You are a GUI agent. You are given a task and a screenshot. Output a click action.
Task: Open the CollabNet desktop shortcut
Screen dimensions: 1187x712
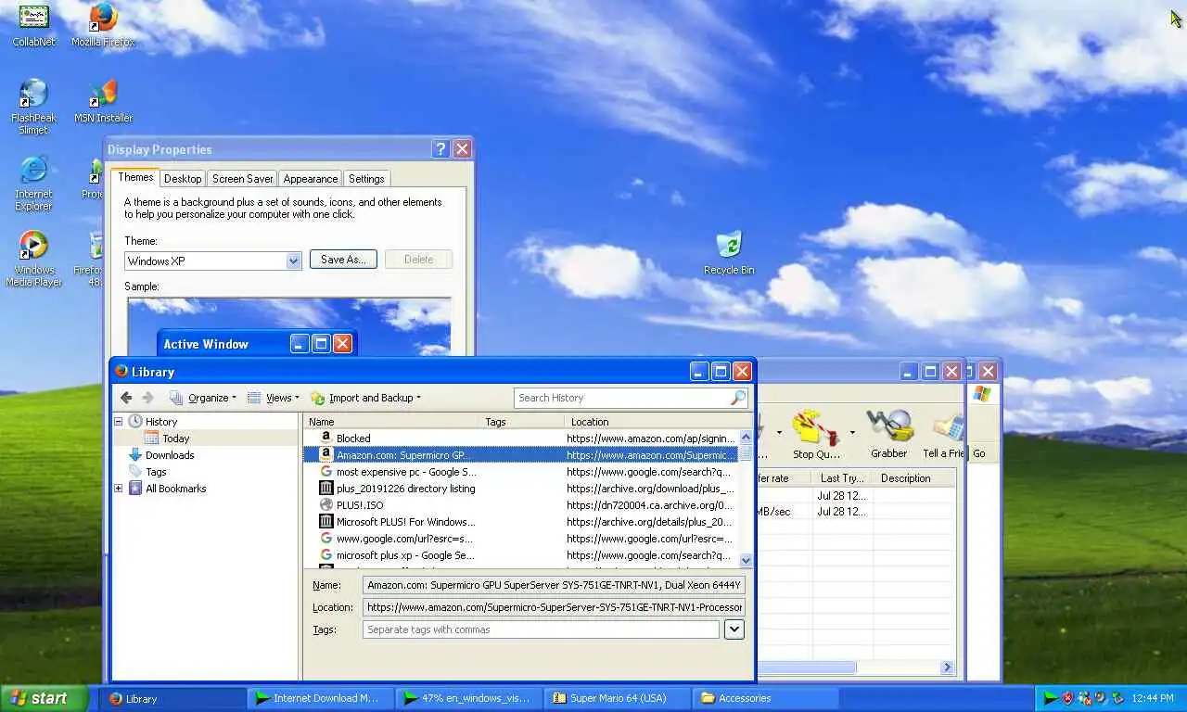point(33,25)
